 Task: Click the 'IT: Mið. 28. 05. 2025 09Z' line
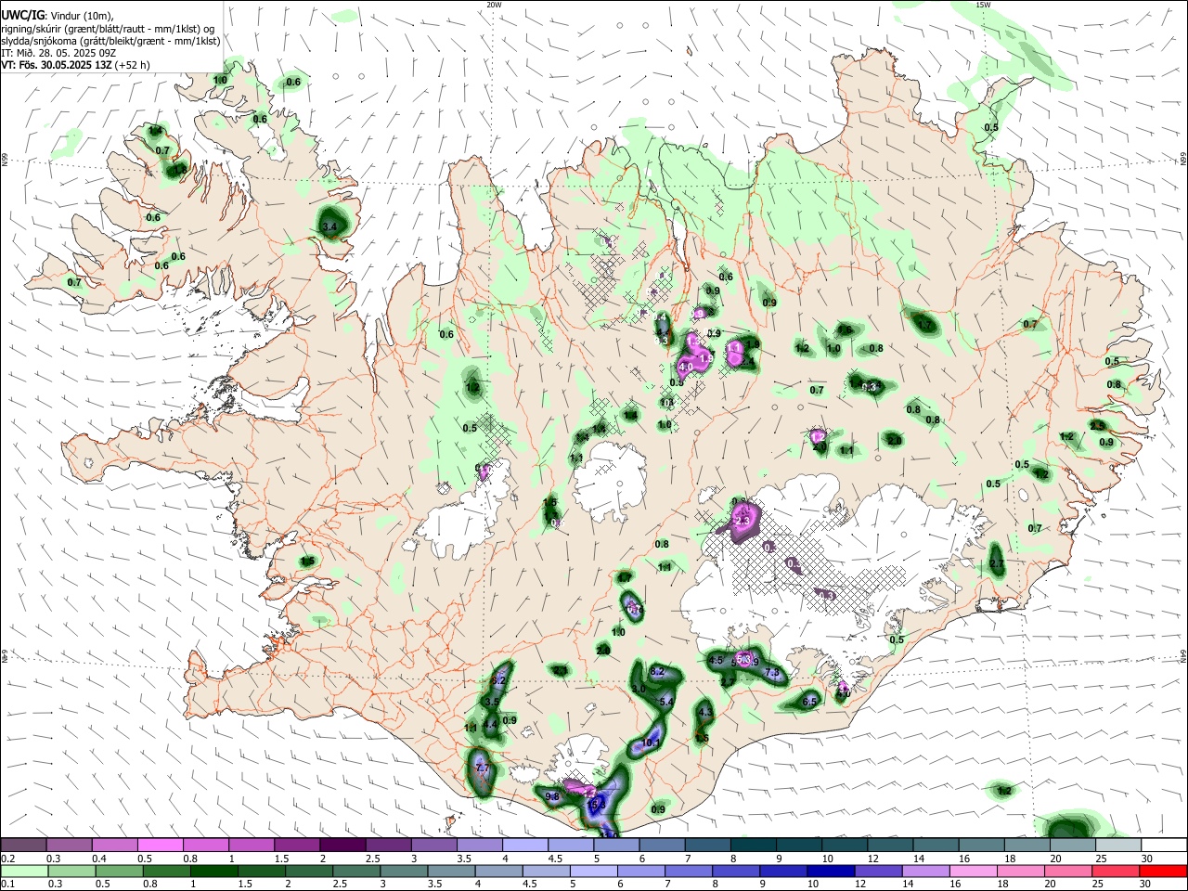tap(59, 53)
